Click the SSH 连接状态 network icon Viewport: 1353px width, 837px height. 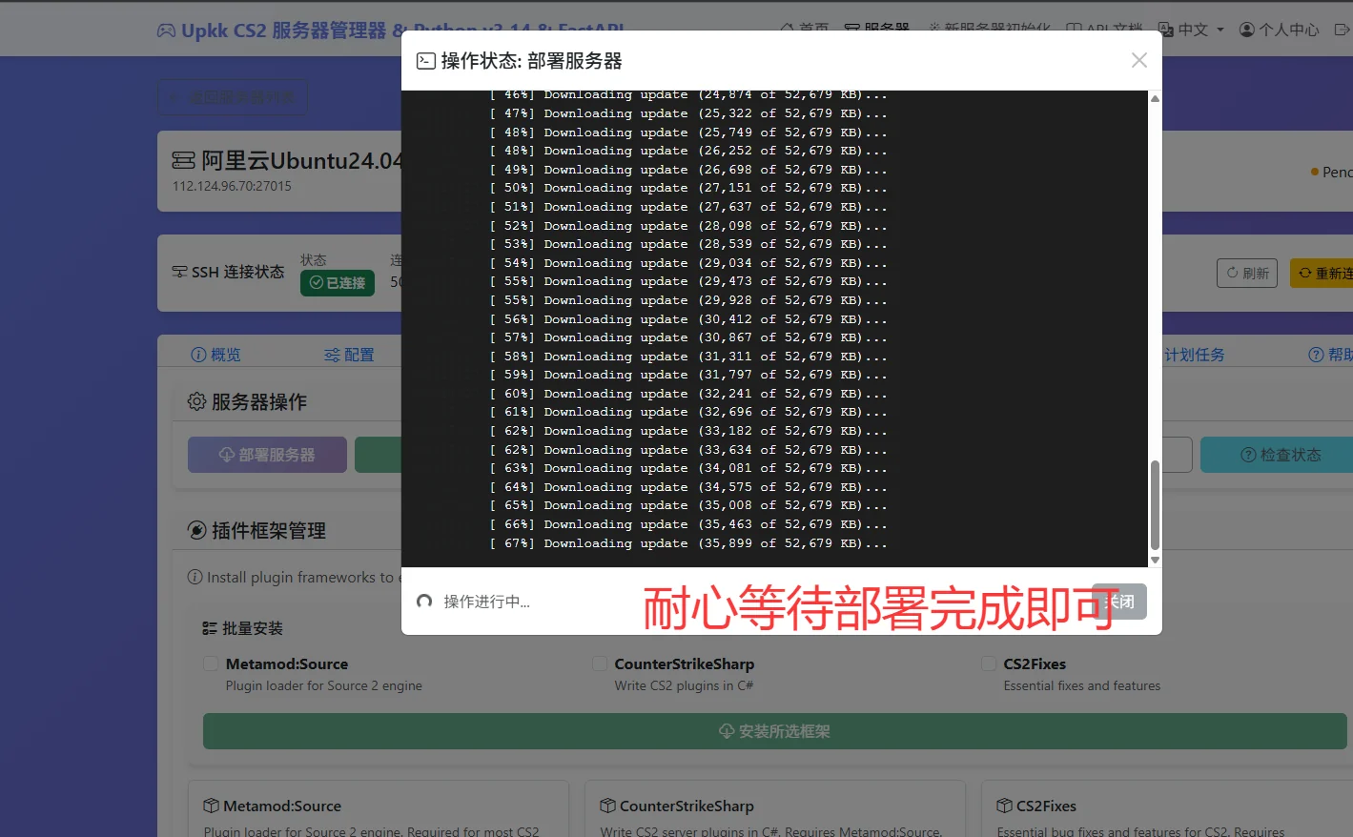[179, 272]
